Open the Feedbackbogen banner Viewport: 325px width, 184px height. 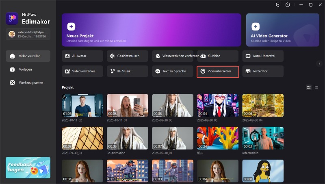[x=28, y=168]
